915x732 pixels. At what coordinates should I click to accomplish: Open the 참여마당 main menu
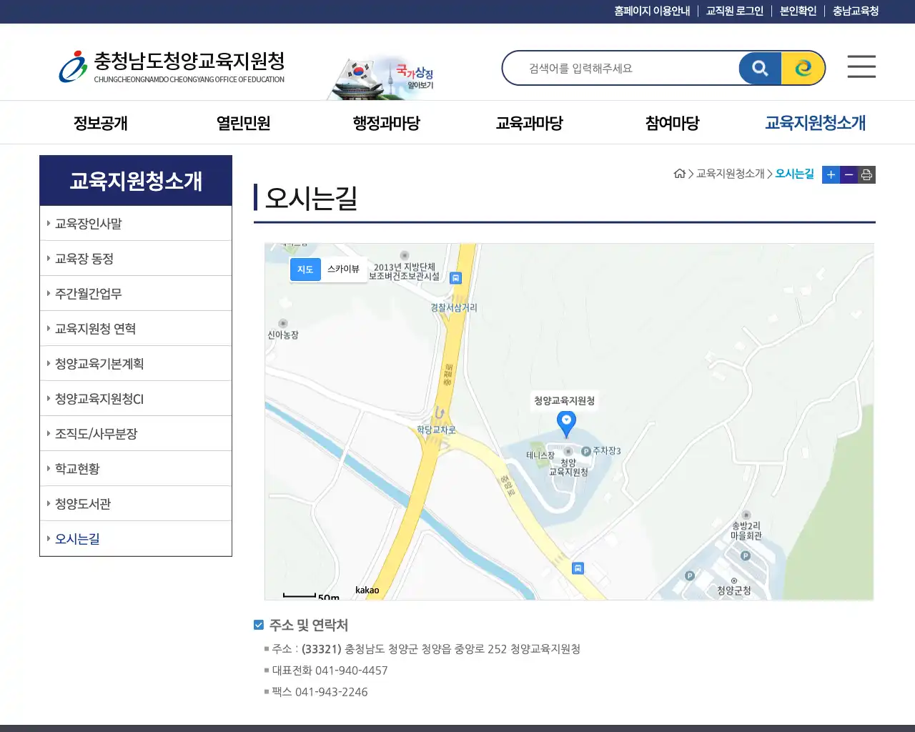coord(673,123)
